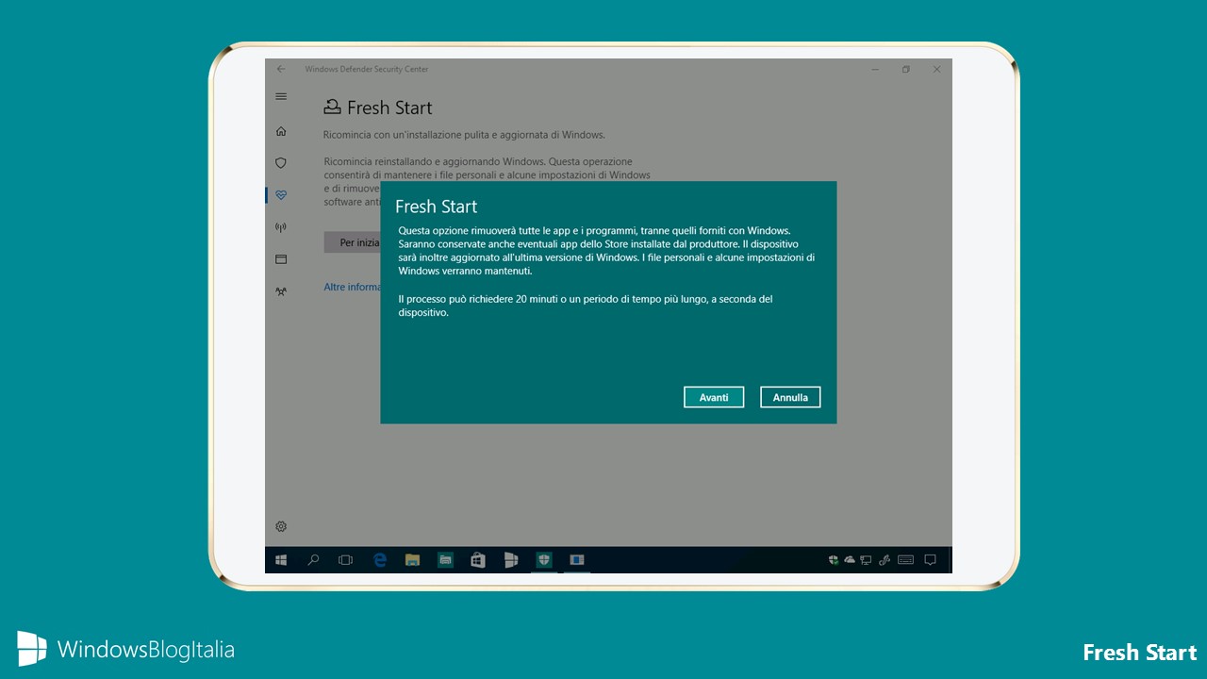Image resolution: width=1207 pixels, height=679 pixels.
Task: Open touch keyboard from tray
Action: click(906, 560)
